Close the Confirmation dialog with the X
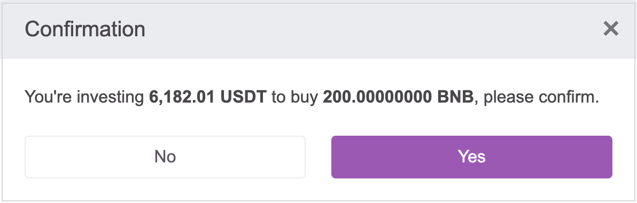The width and height of the screenshot is (637, 203). tap(611, 29)
